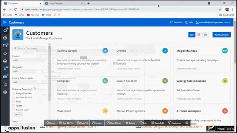Open the reports document icon in sidebar
Image resolution: width=237 pixels, height=133 pixels.
pos(5,85)
